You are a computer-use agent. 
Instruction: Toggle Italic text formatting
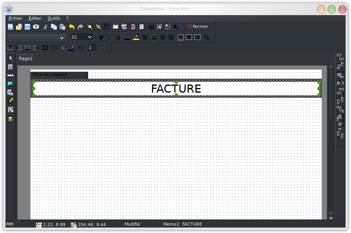[x=109, y=38]
